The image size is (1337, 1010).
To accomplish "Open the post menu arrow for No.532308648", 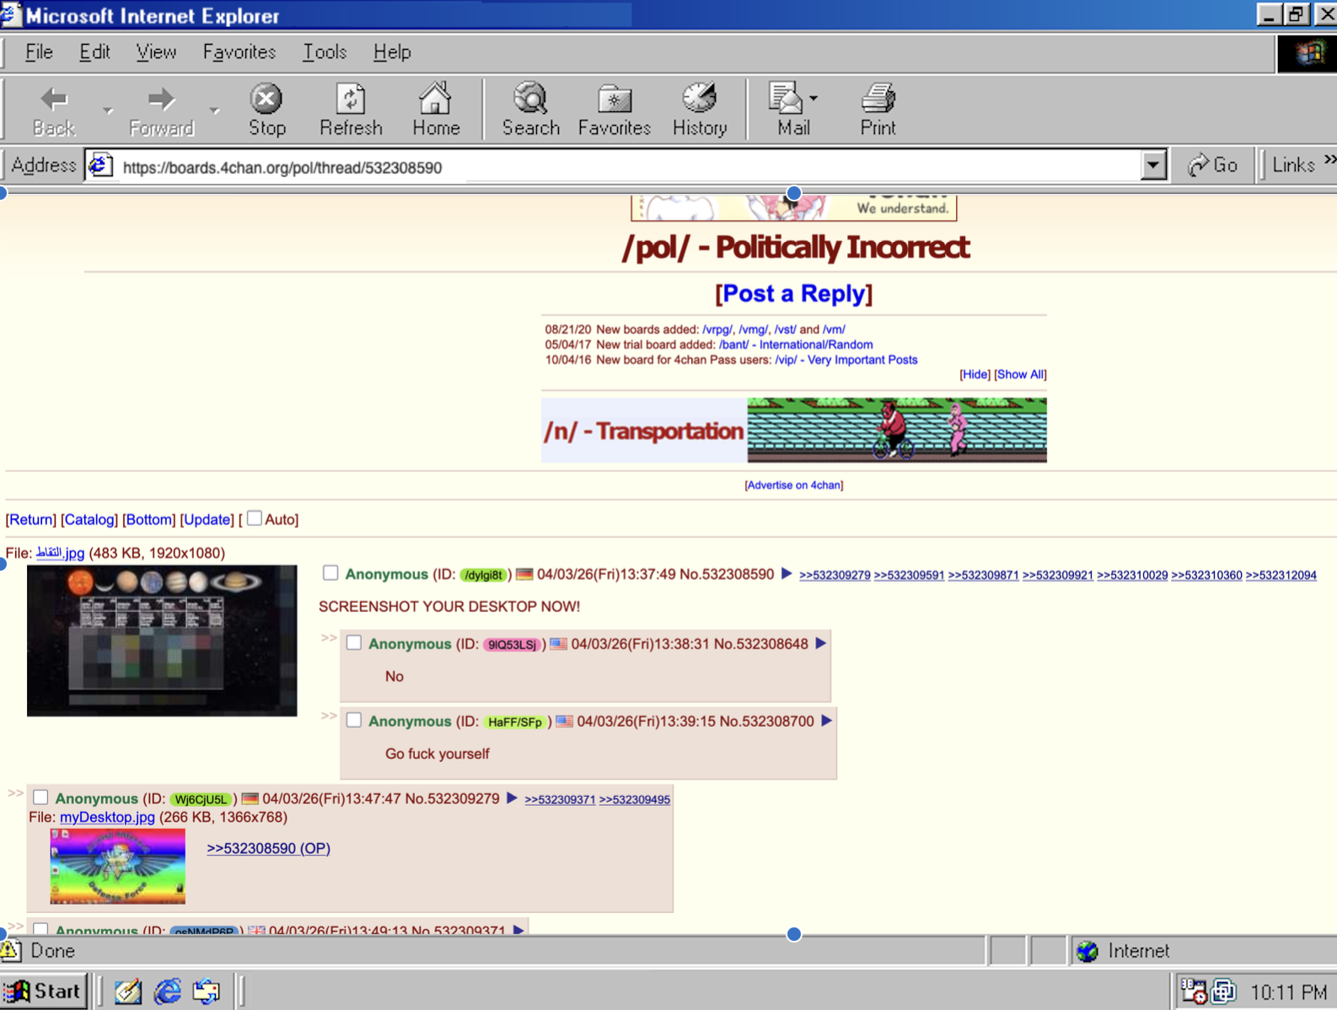I will point(821,644).
